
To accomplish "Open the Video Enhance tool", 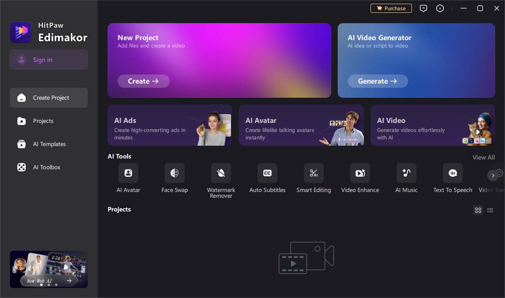I will click(x=360, y=173).
